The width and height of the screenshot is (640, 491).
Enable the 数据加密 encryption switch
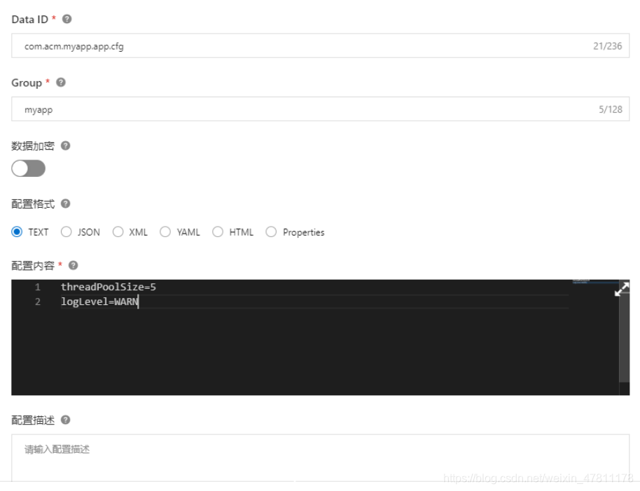coord(28,169)
